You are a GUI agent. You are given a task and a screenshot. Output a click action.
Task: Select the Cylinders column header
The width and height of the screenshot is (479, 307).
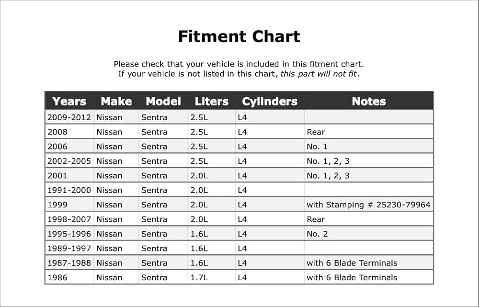(x=270, y=102)
